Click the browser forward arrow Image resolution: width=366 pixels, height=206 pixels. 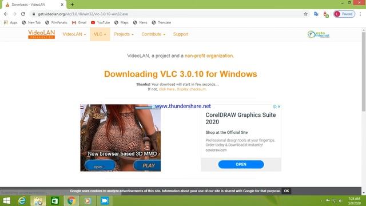14,14
